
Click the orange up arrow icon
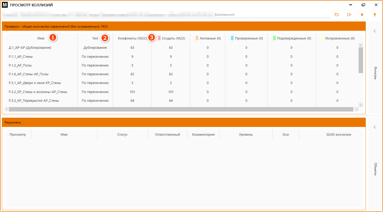click(x=362, y=15)
